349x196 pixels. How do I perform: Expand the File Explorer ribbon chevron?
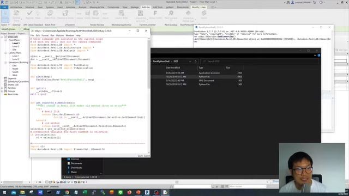pos(315,56)
